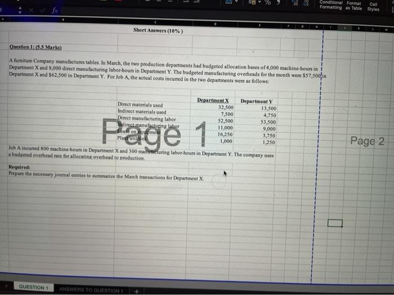Click the Accounting currency format icon
This screenshot has height=295, width=394.
252,2
